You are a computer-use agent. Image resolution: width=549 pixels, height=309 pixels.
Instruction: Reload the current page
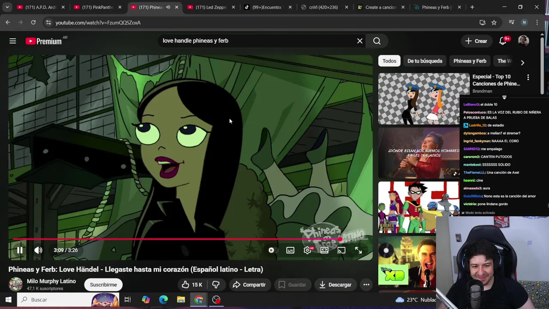click(33, 22)
